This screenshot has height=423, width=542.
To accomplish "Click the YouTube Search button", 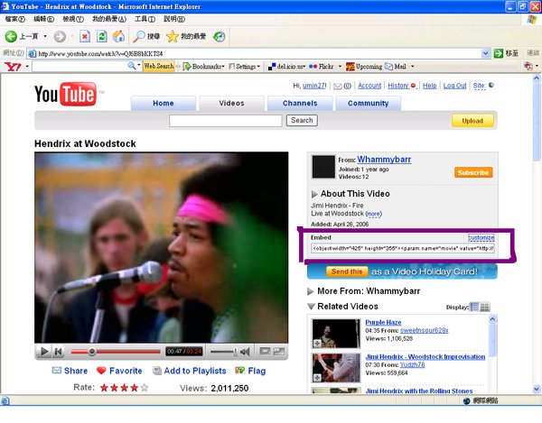I will (x=302, y=121).
